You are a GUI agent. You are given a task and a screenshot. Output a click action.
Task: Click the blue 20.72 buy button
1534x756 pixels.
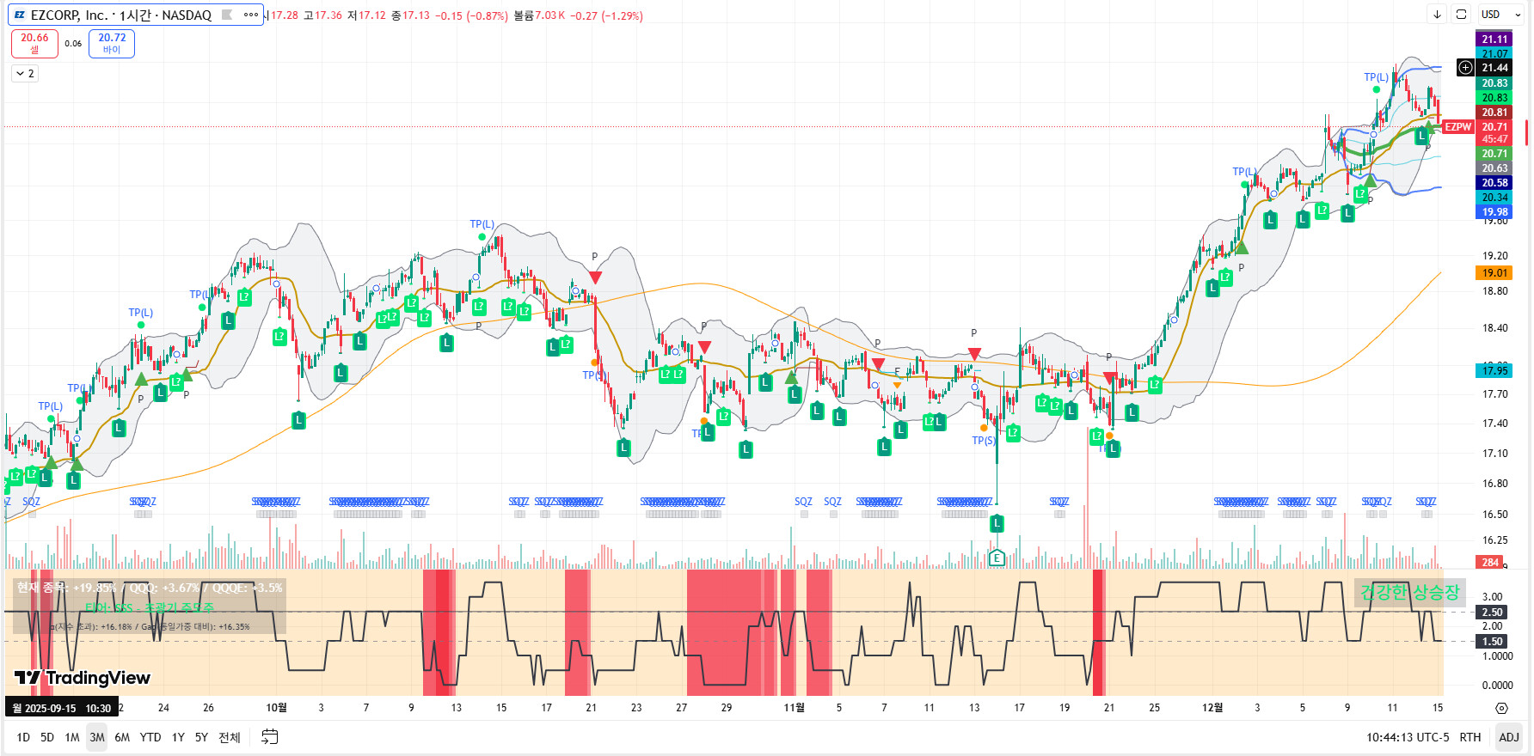[112, 43]
